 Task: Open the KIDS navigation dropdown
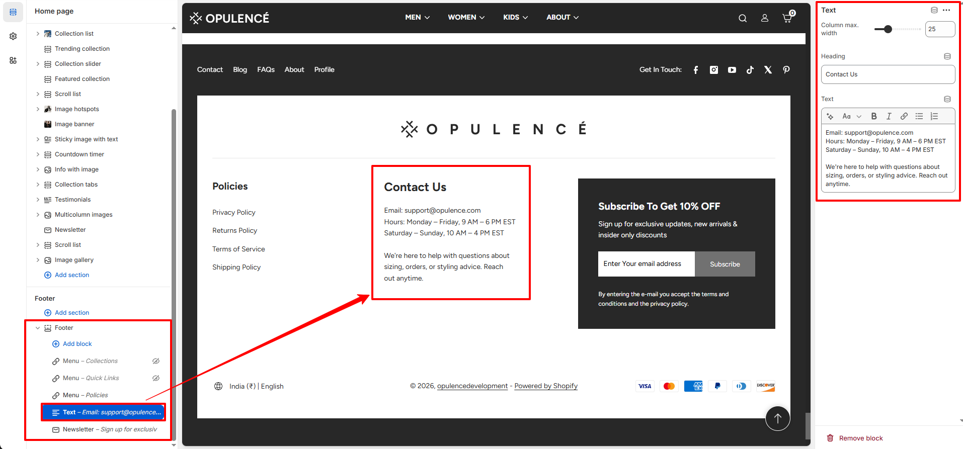[x=516, y=17]
